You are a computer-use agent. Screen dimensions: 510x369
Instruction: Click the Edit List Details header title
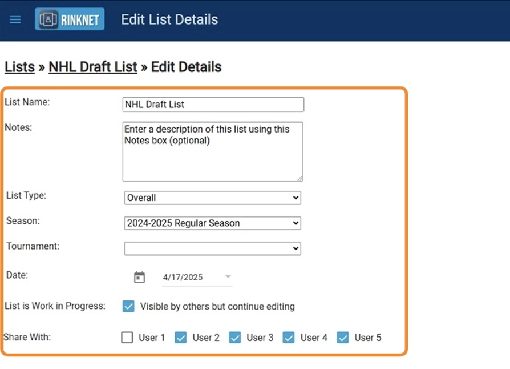point(169,19)
